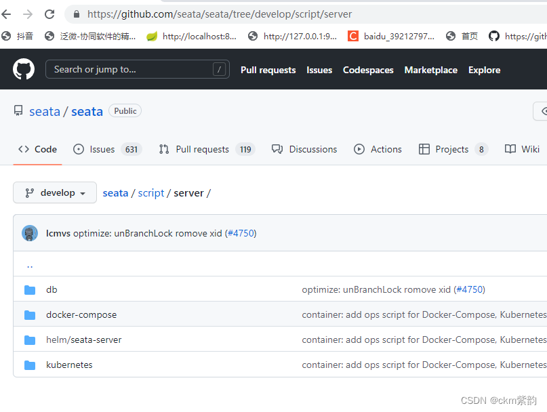Expand the address bar site info padlock
This screenshot has height=412, width=547.
click(x=76, y=14)
